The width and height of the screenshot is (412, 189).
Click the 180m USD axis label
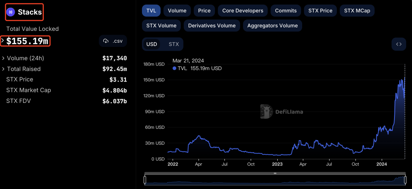(154, 64)
